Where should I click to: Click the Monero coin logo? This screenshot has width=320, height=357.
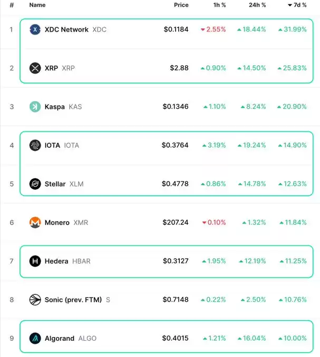click(x=35, y=222)
